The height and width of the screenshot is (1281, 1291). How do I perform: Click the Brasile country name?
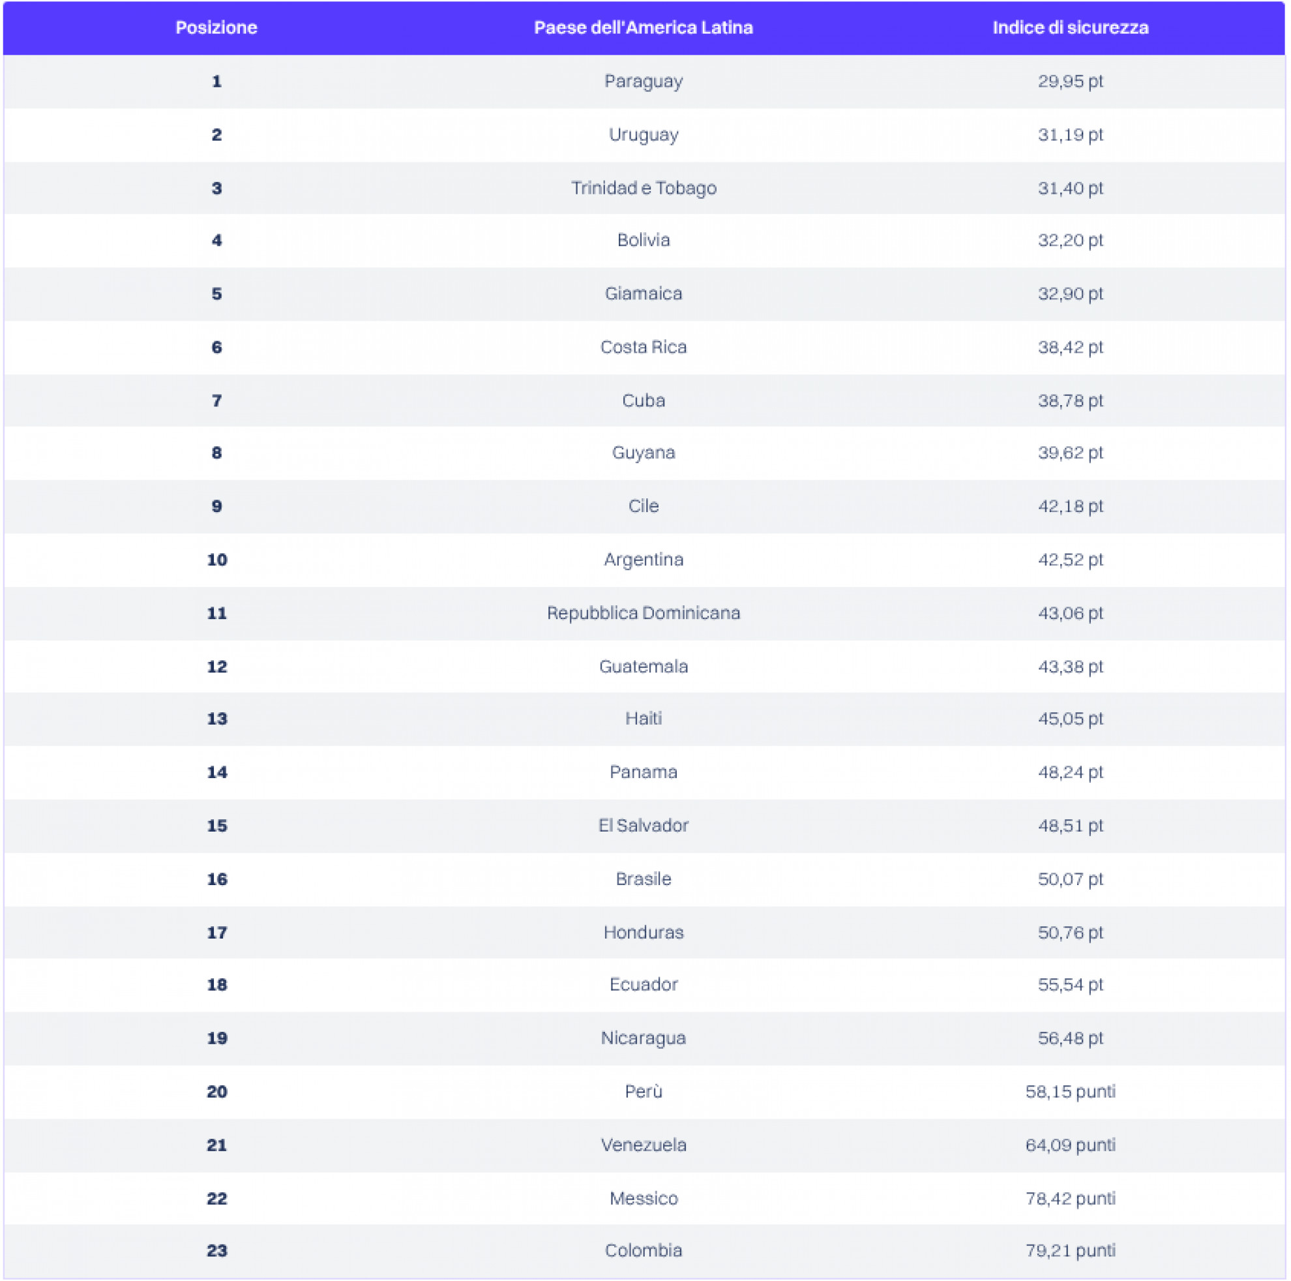[x=643, y=879]
